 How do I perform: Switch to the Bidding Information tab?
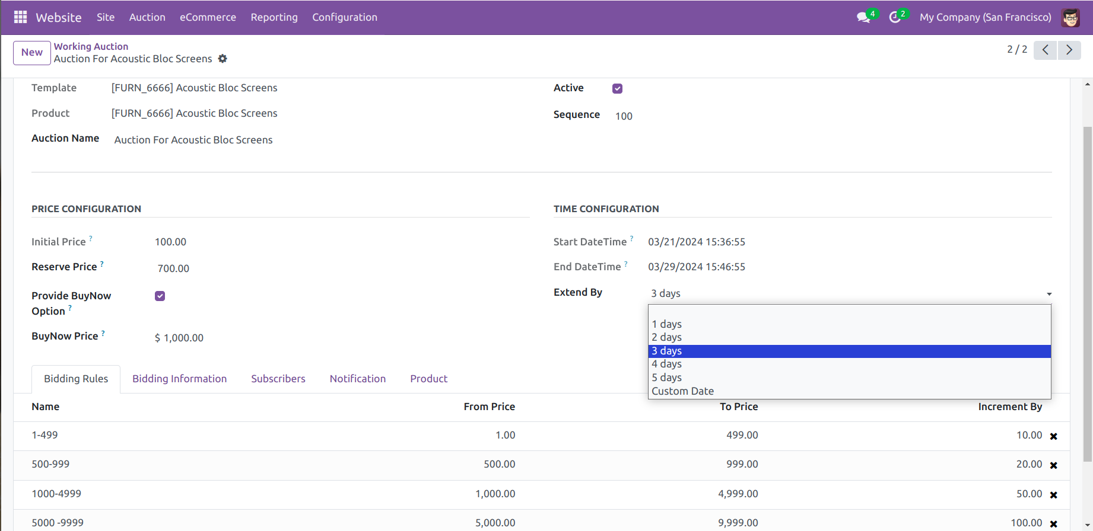[x=179, y=379]
